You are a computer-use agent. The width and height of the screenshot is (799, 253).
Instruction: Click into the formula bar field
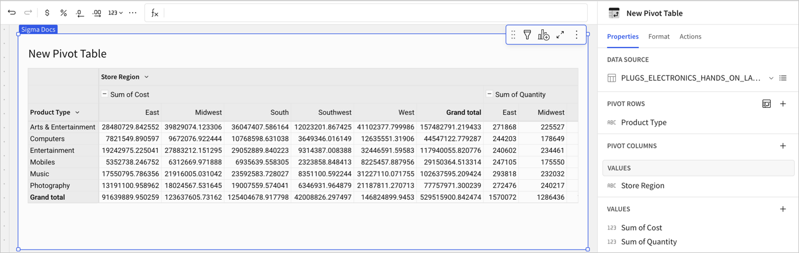pos(374,12)
